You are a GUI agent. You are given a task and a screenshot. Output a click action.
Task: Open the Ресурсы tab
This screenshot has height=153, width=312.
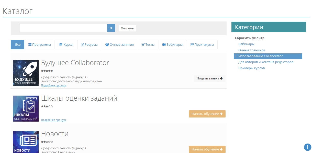coord(89,44)
